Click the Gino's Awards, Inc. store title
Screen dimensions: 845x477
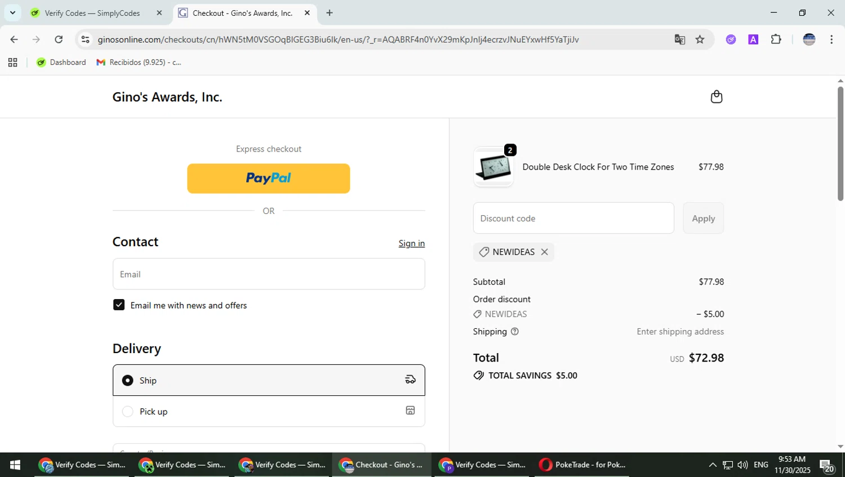[167, 97]
